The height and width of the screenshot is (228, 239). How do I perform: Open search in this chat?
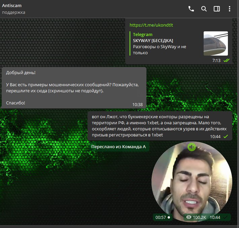[204, 9]
